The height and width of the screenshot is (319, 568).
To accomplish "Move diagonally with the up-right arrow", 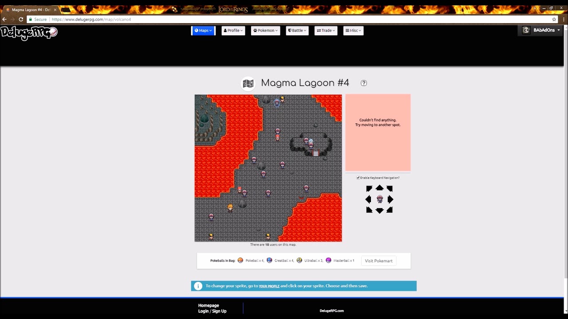I will 390,189.
